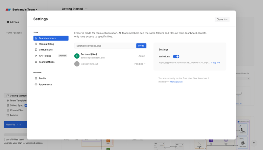Click the UPGRADE badge beside API Tokens
The width and height of the screenshot is (263, 150).
point(62,56)
